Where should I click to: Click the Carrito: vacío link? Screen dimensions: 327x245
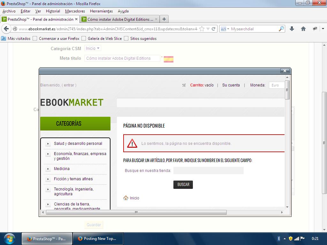(202, 85)
